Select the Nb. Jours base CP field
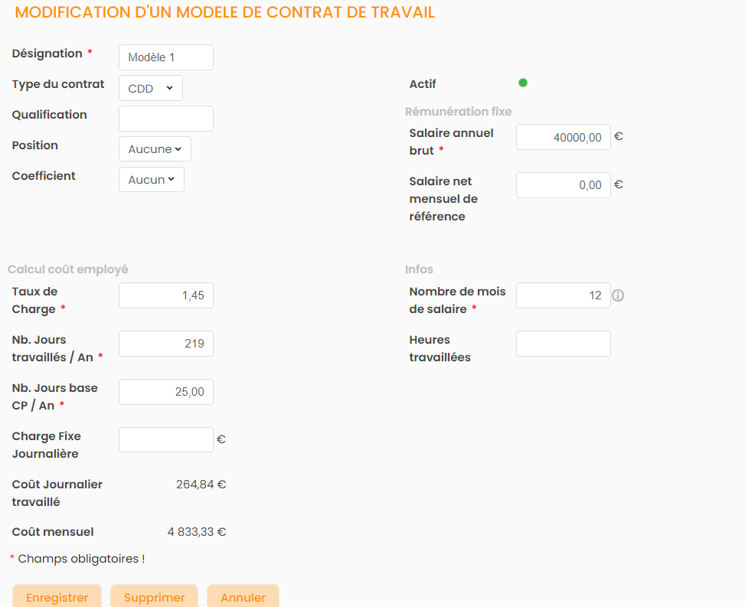 point(166,392)
